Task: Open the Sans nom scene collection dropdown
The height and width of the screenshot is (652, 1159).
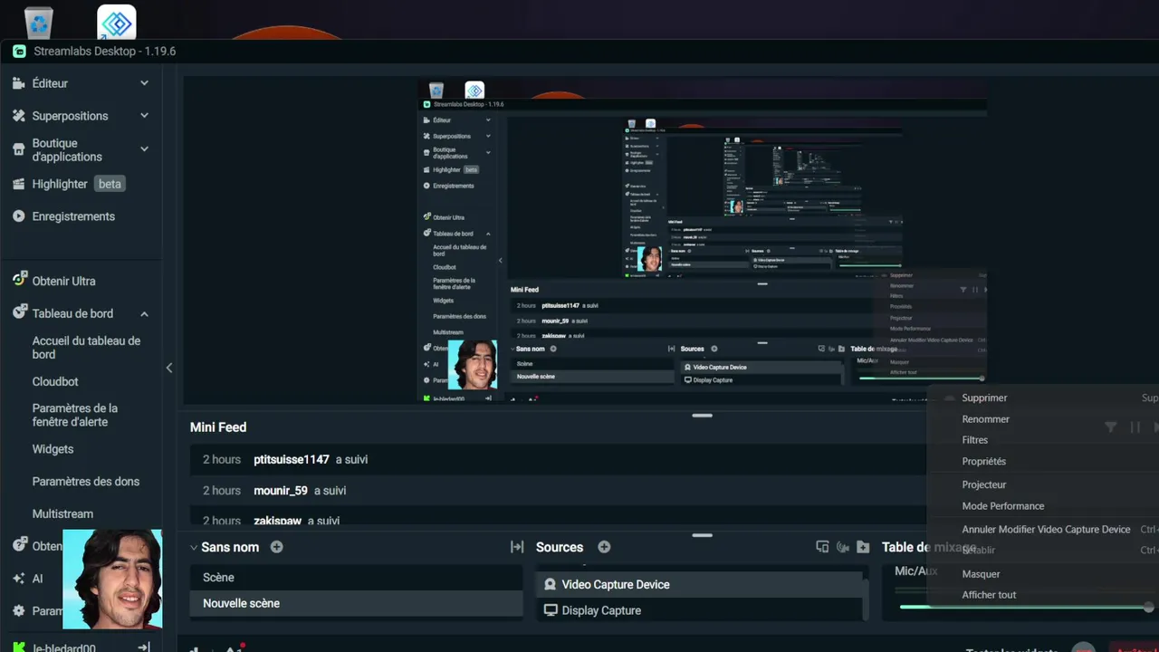Action: [x=194, y=547]
